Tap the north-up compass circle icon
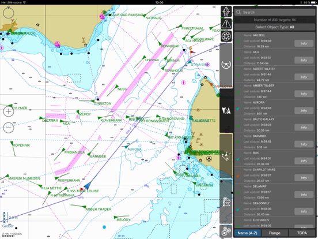318x239 pixels. pos(9,13)
